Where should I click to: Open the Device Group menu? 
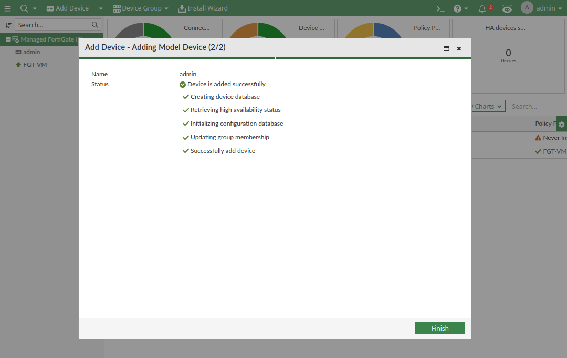click(x=140, y=8)
